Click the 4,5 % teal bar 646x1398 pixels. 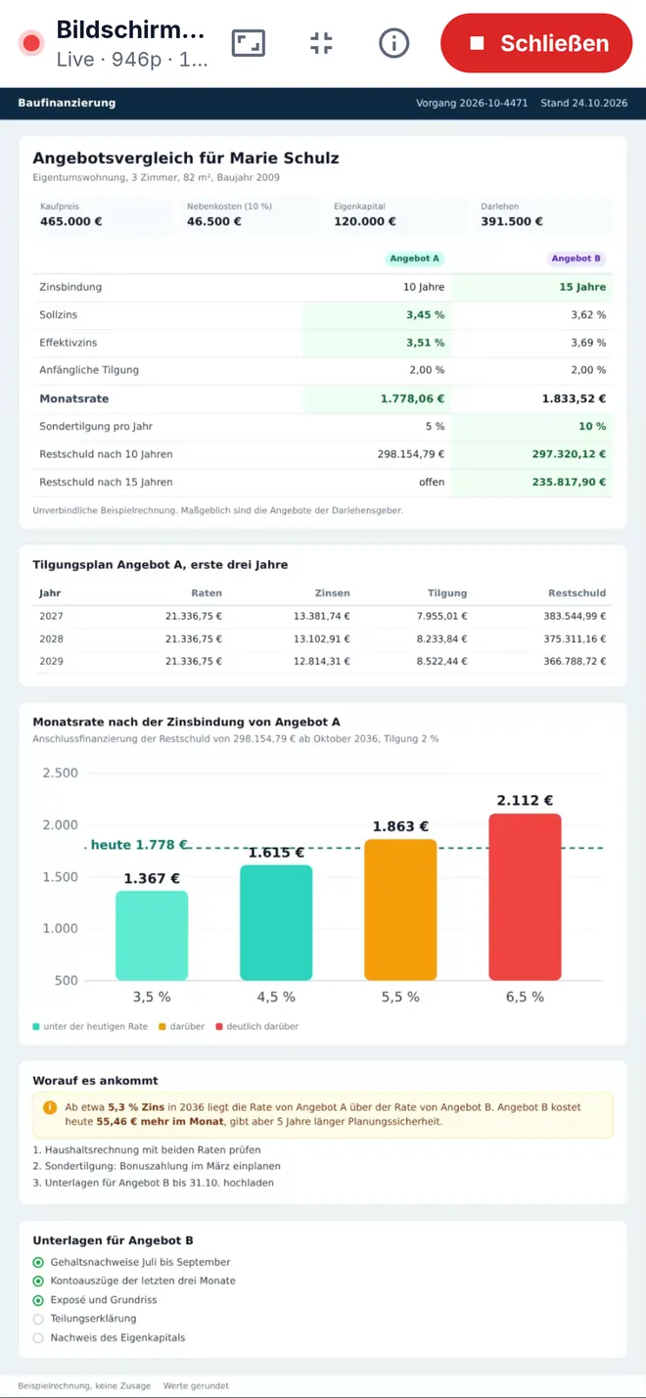(x=276, y=922)
